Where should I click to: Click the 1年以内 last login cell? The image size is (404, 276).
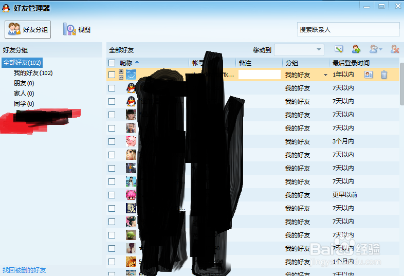coord(343,75)
